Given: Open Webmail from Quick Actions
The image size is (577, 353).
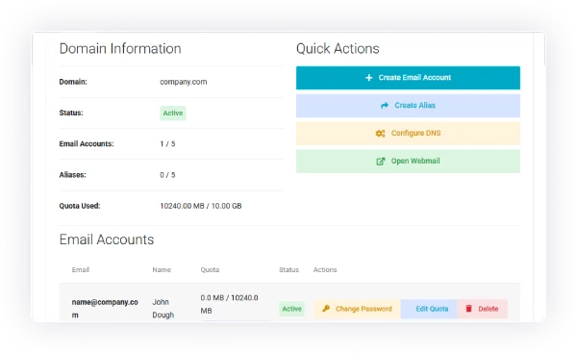Looking at the screenshot, I should point(408,162).
